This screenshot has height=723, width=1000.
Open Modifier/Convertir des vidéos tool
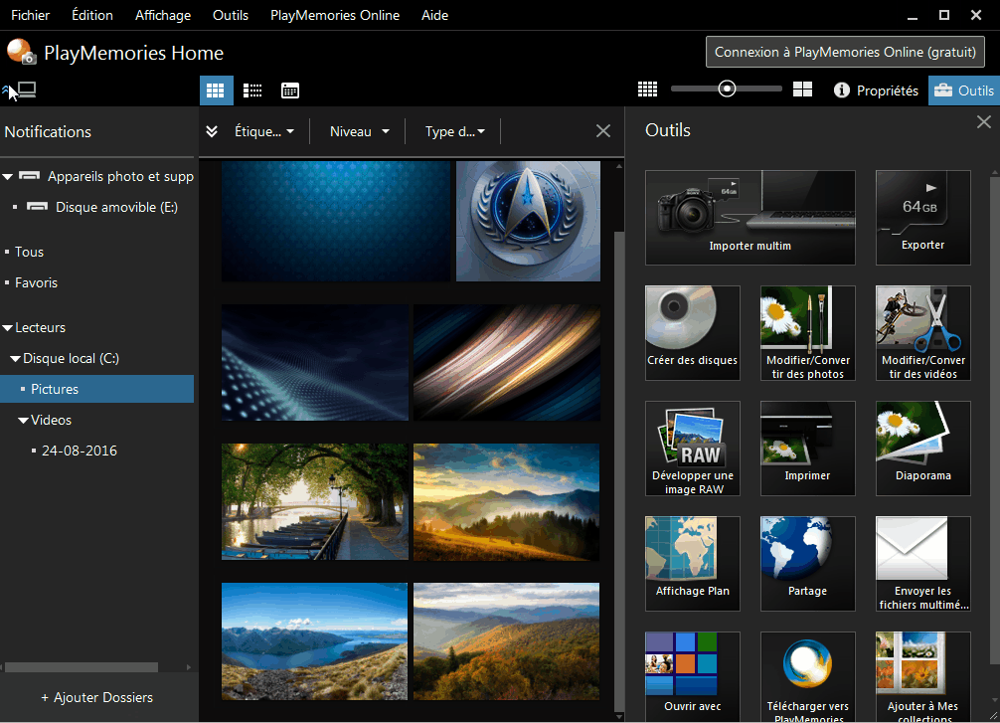tap(922, 333)
